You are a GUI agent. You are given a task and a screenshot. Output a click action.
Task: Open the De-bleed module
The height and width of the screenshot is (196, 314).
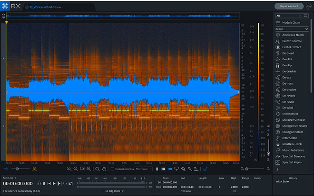[285, 53]
